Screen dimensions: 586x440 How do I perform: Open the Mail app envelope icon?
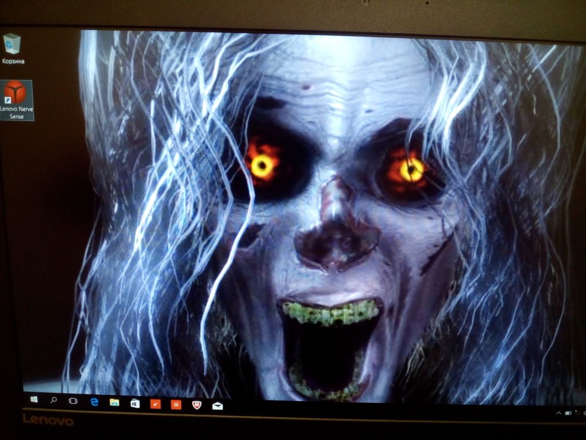pyautogui.click(x=217, y=406)
